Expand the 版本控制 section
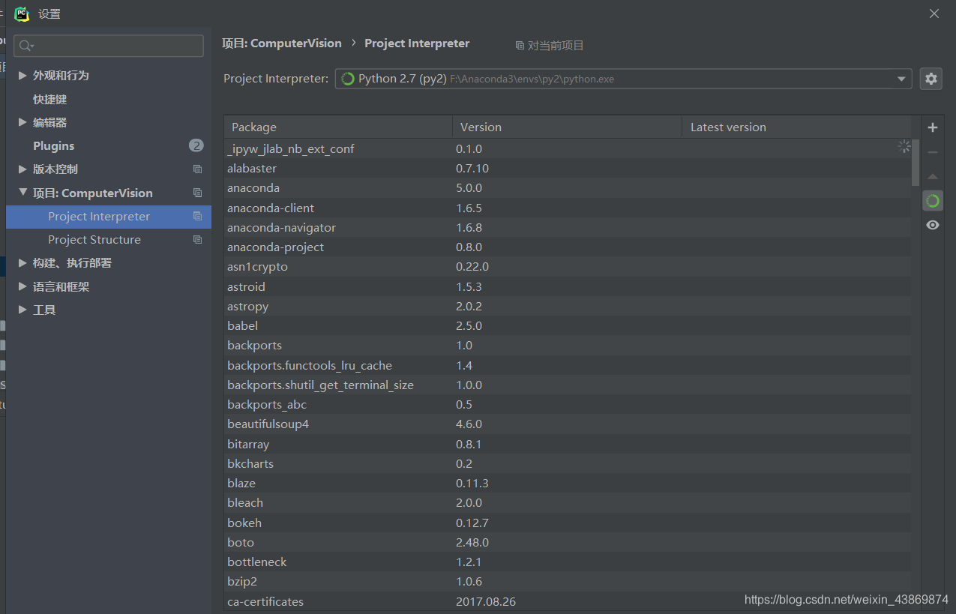 click(22, 169)
